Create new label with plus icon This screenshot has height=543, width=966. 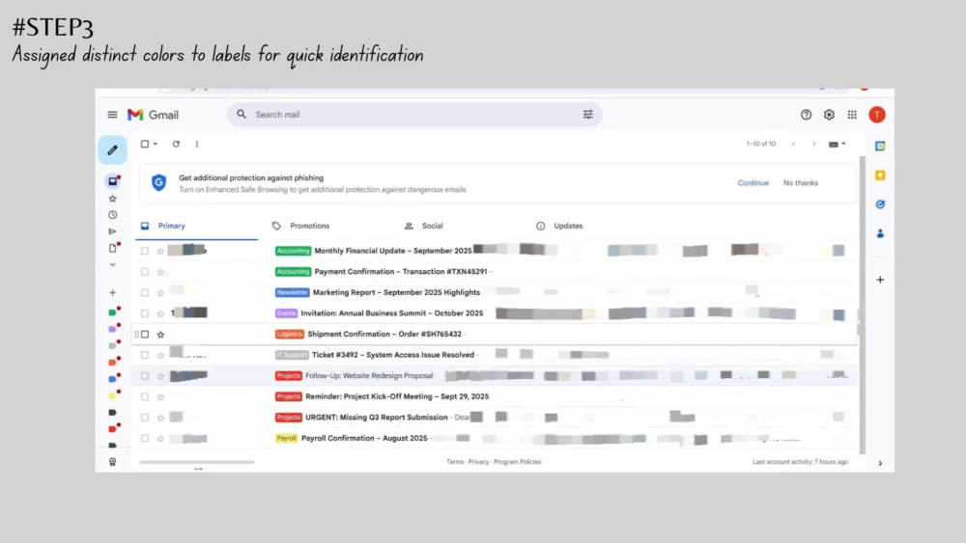112,292
